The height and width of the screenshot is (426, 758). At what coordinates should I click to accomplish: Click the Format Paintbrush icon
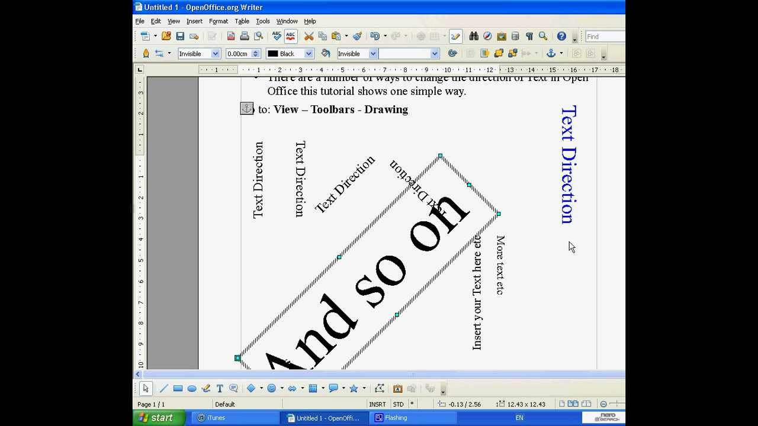click(357, 37)
